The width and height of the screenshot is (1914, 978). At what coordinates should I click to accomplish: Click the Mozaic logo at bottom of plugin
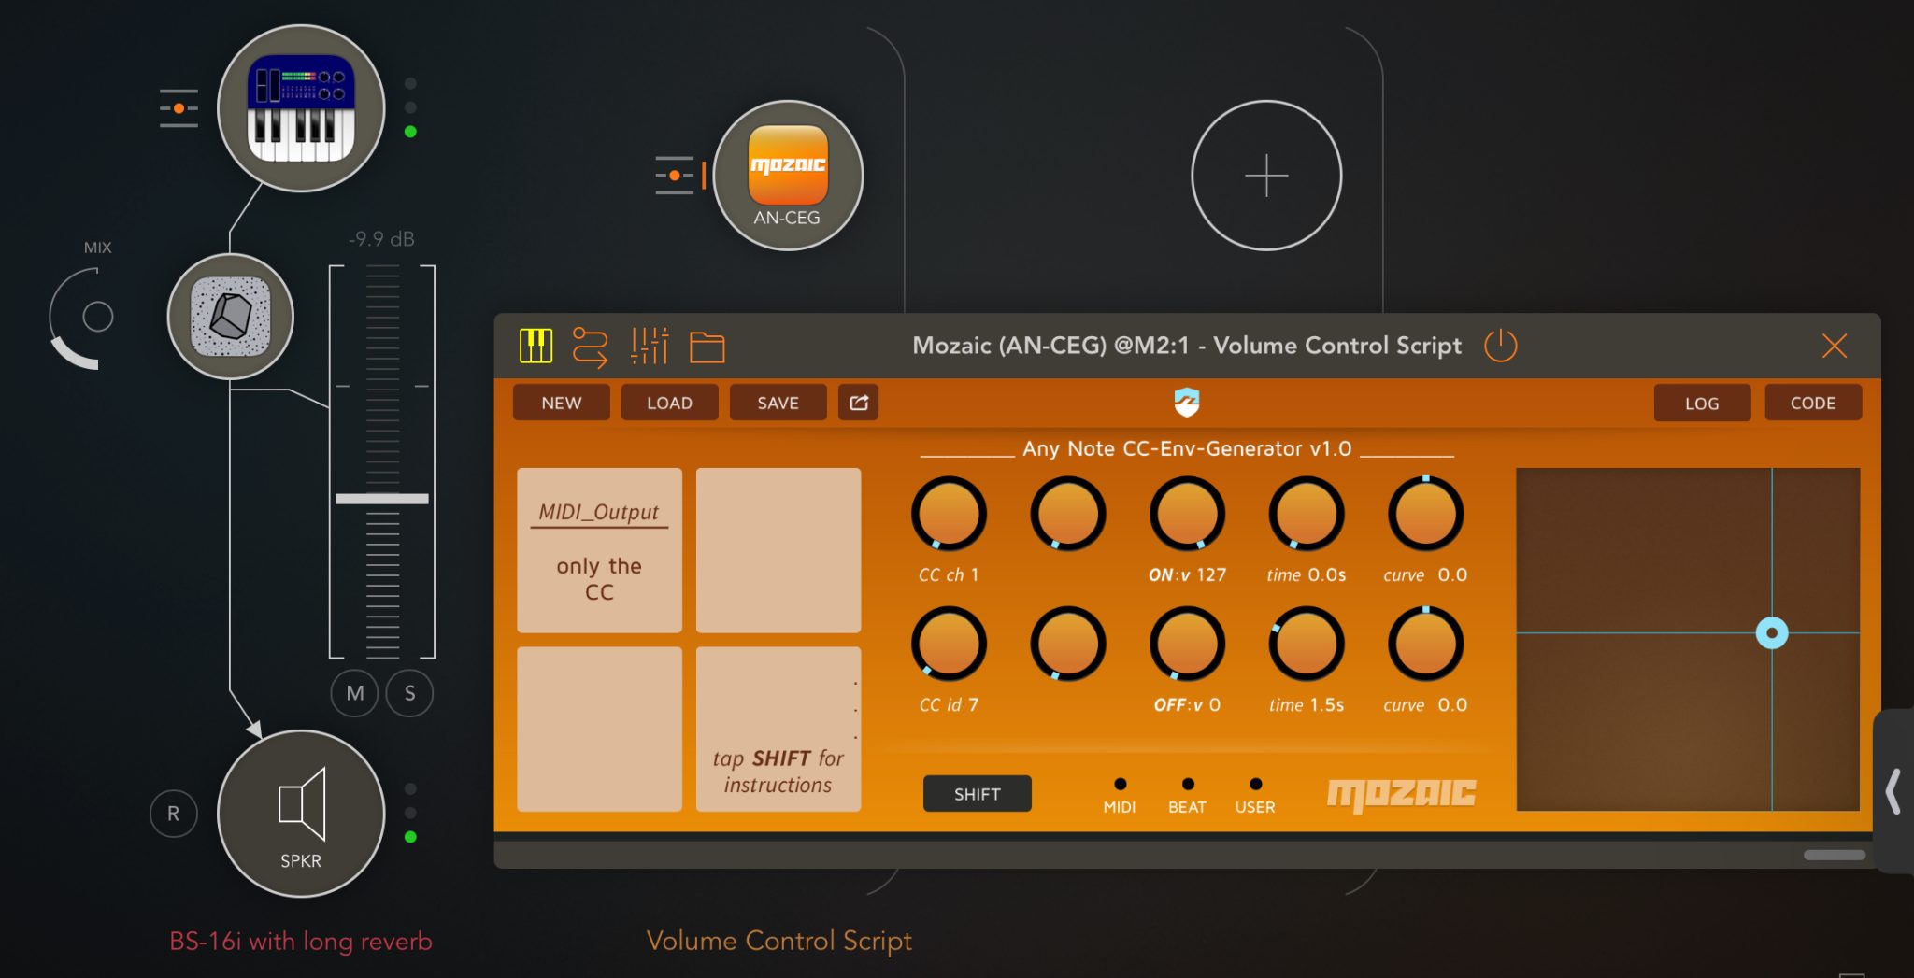(1401, 794)
